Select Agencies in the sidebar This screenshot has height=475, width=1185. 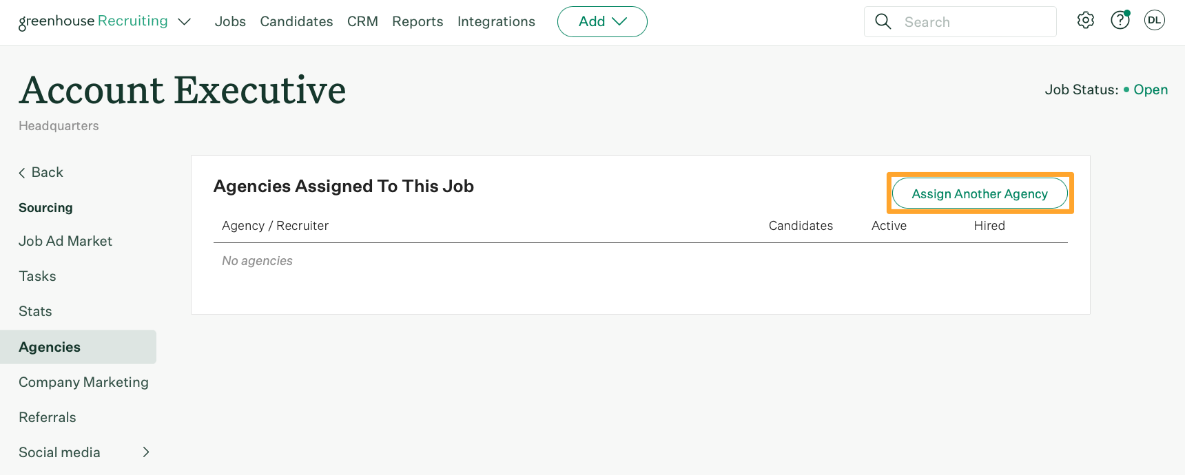[x=50, y=347]
